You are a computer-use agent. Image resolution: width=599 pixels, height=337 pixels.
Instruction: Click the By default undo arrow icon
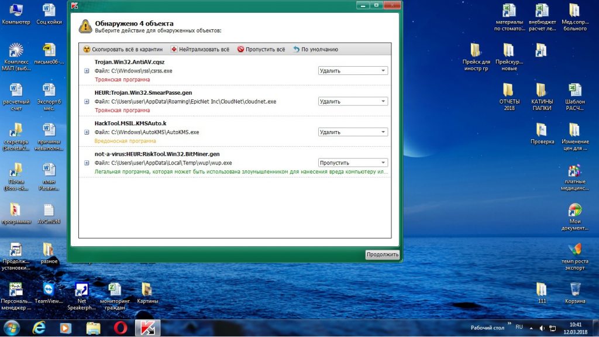[x=296, y=49]
